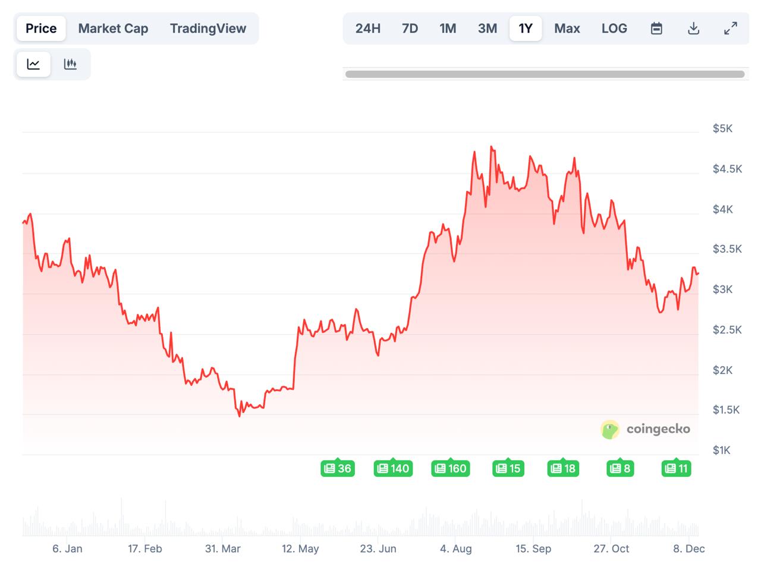
Task: Click the download chart icon
Action: (693, 28)
